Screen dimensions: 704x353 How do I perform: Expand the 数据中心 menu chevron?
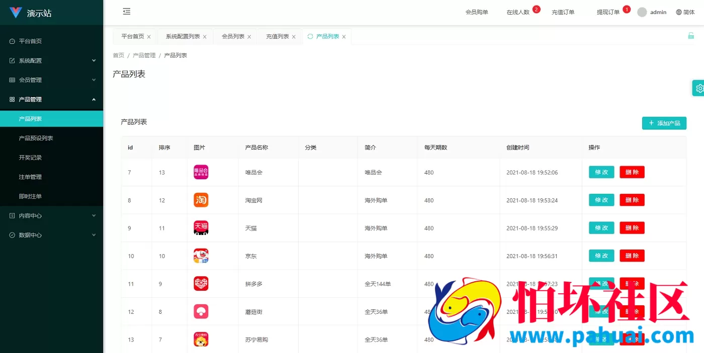94,235
